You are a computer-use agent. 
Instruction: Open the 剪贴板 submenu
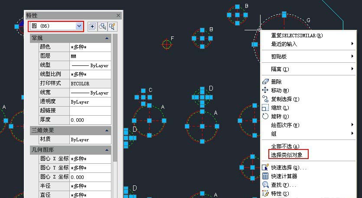point(309,56)
